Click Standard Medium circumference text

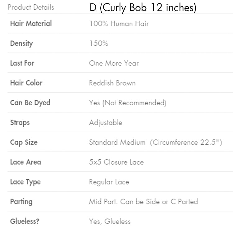click(155, 143)
